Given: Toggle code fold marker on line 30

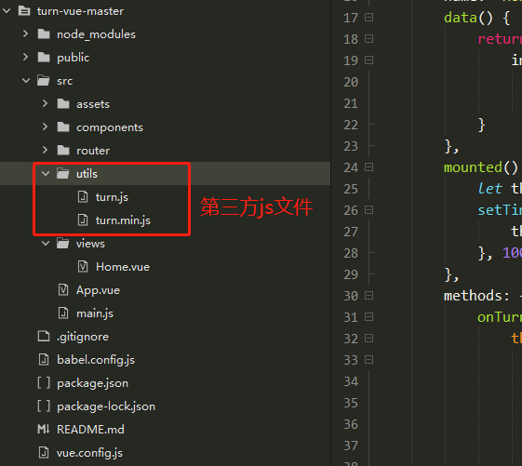Looking at the screenshot, I should [368, 295].
